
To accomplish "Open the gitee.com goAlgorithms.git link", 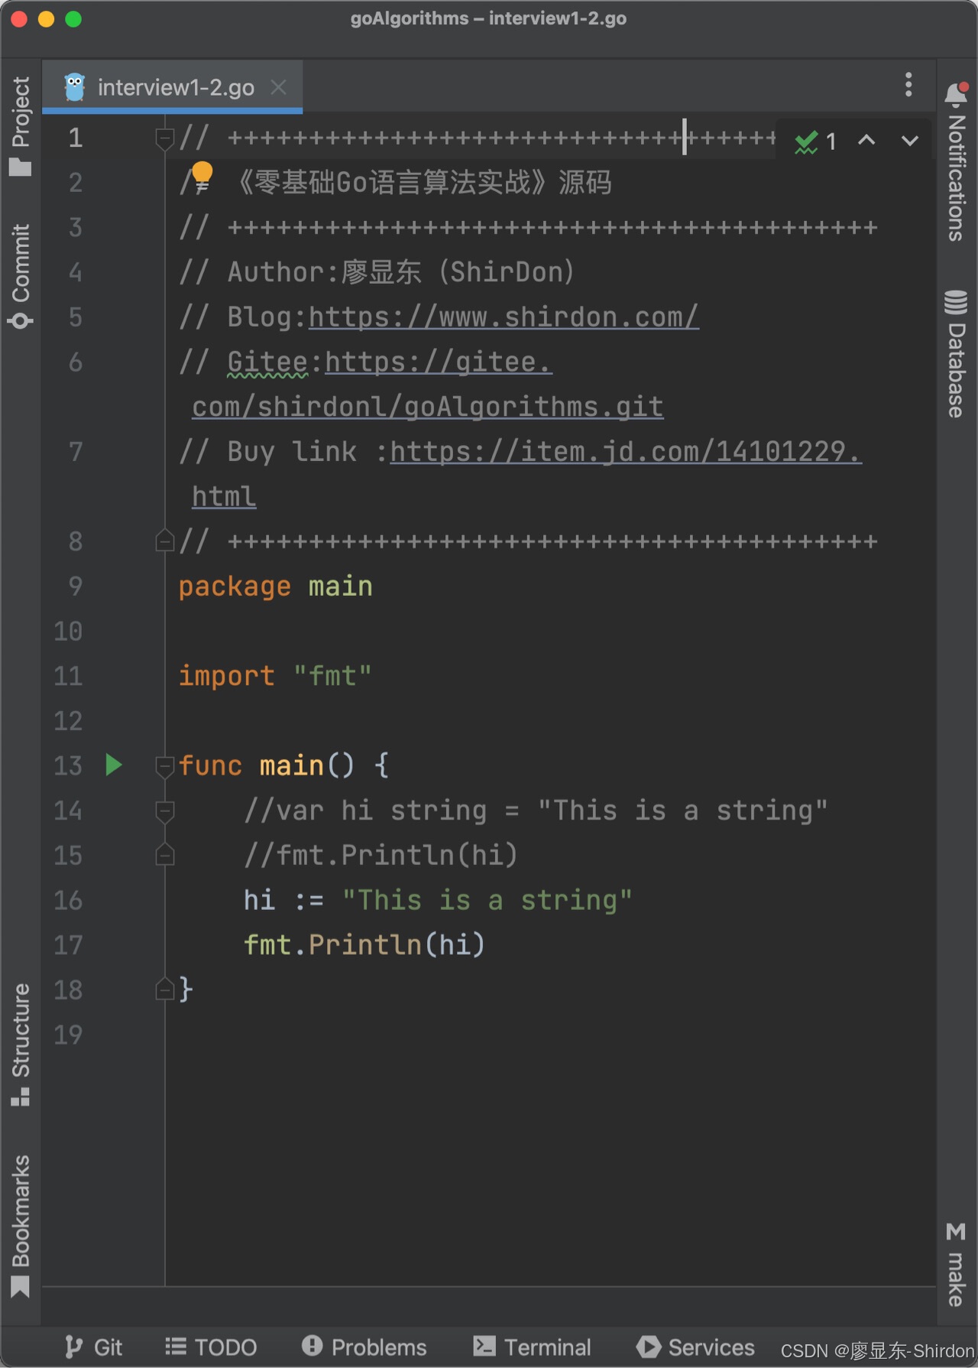I will point(428,385).
